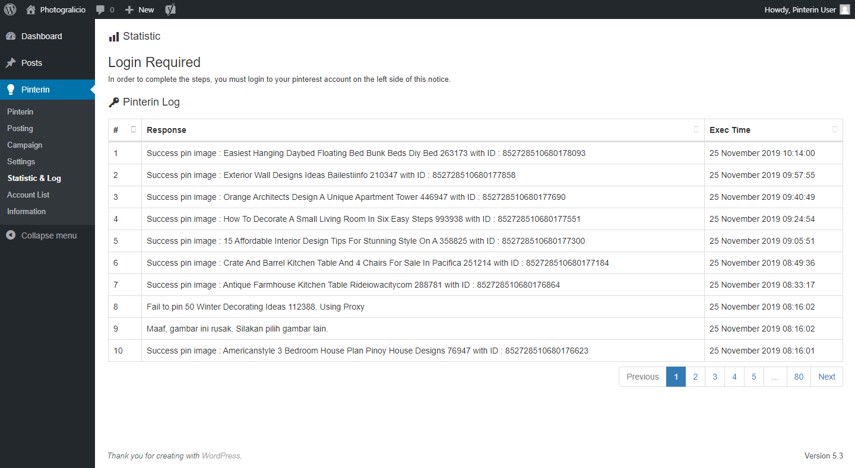The width and height of the screenshot is (855, 468).
Task: Click the Collapse menu label
Action: point(49,235)
